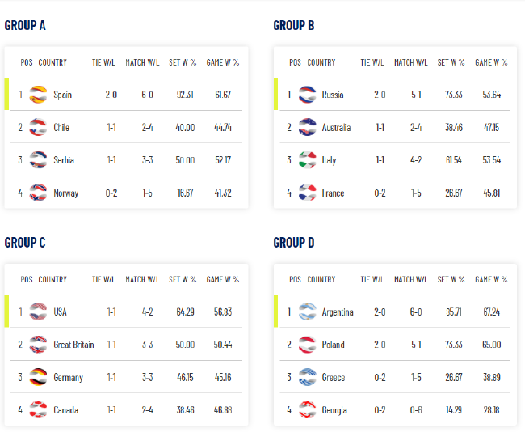525x445 pixels.
Task: Open the France team link
Action: tap(333, 193)
